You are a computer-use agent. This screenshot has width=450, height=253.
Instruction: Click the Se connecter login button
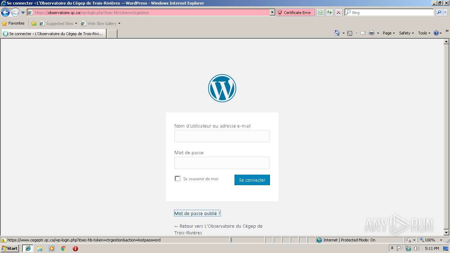(252, 180)
